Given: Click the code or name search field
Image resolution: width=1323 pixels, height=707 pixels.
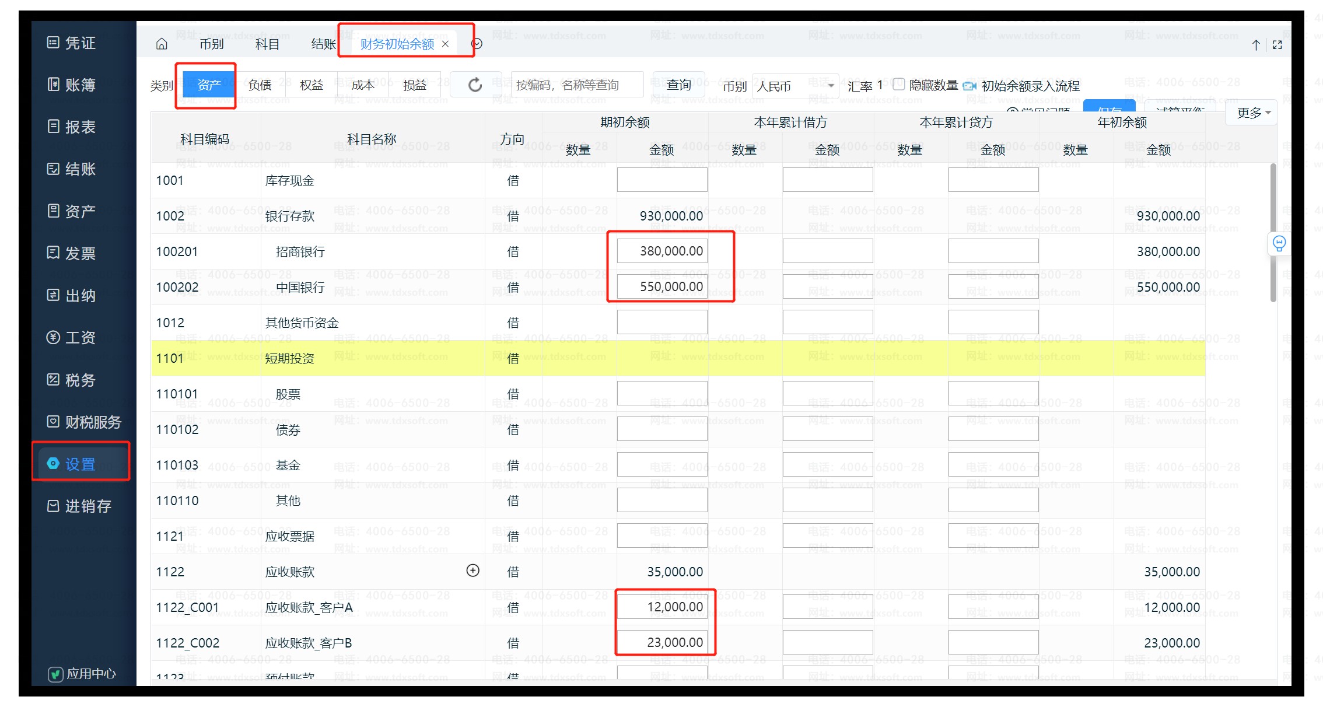Looking at the screenshot, I should point(576,85).
